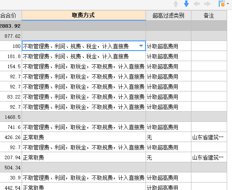Click 山东省建筑 remark in the 426.26 row
The height and width of the screenshot is (190, 232).
coord(208,137)
